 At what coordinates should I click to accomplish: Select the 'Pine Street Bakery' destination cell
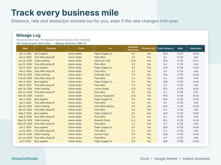110,106
